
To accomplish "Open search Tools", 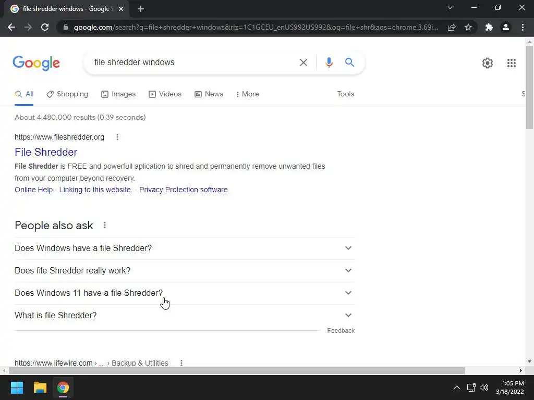I will click(345, 94).
